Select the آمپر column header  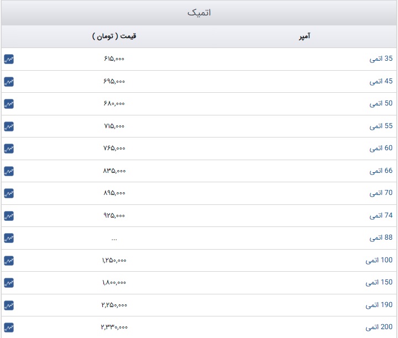pos(305,36)
